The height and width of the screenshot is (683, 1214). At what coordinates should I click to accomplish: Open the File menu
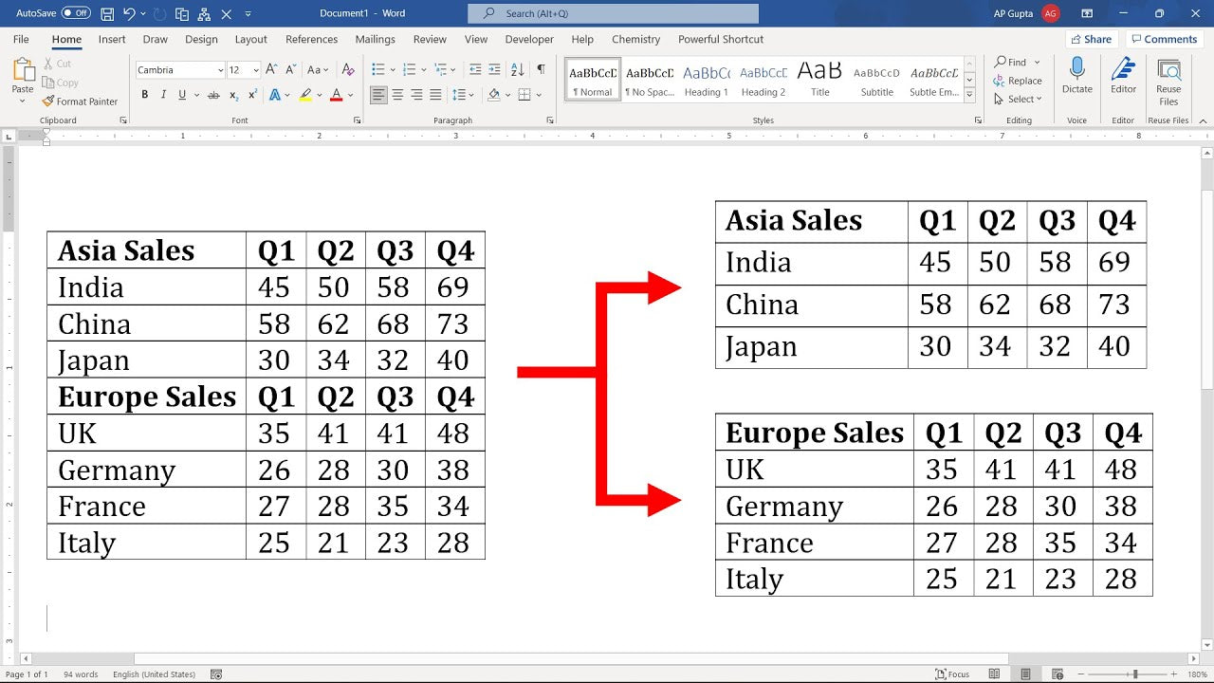click(x=21, y=39)
